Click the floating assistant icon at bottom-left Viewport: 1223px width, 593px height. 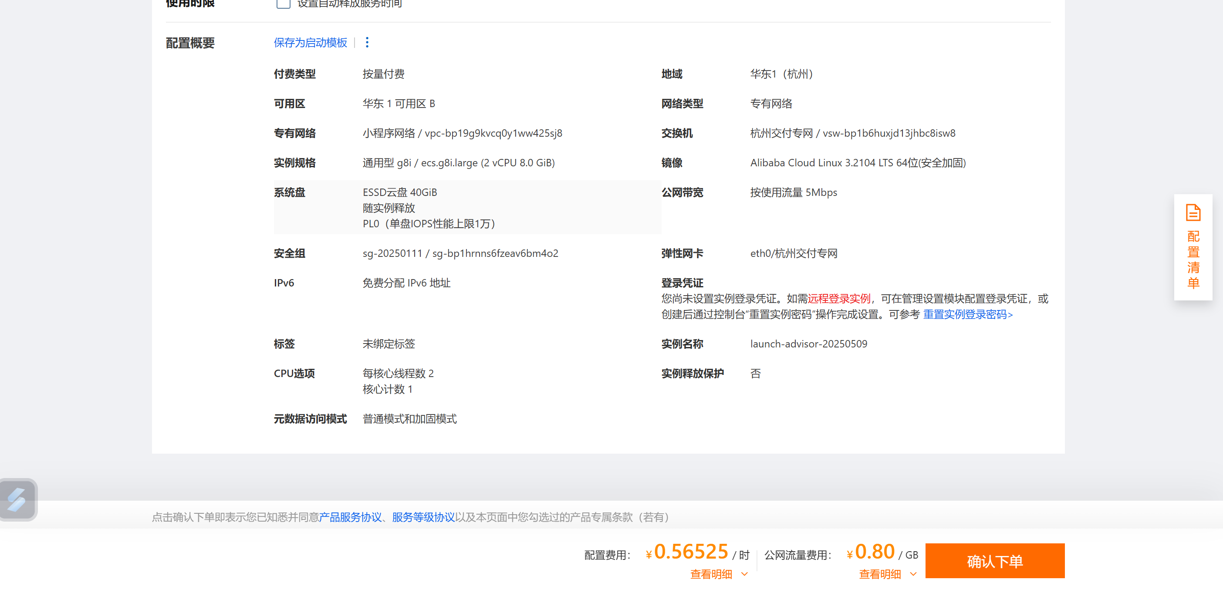click(17, 499)
